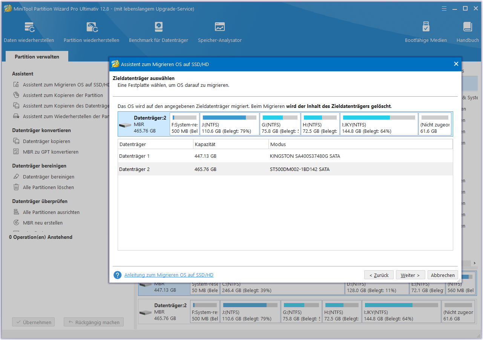Screen dimensions: 483x340
Task: Click the Modus column header
Action: coord(360,144)
